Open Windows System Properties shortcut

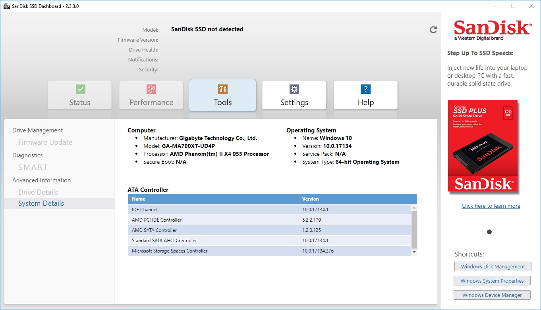(x=492, y=281)
